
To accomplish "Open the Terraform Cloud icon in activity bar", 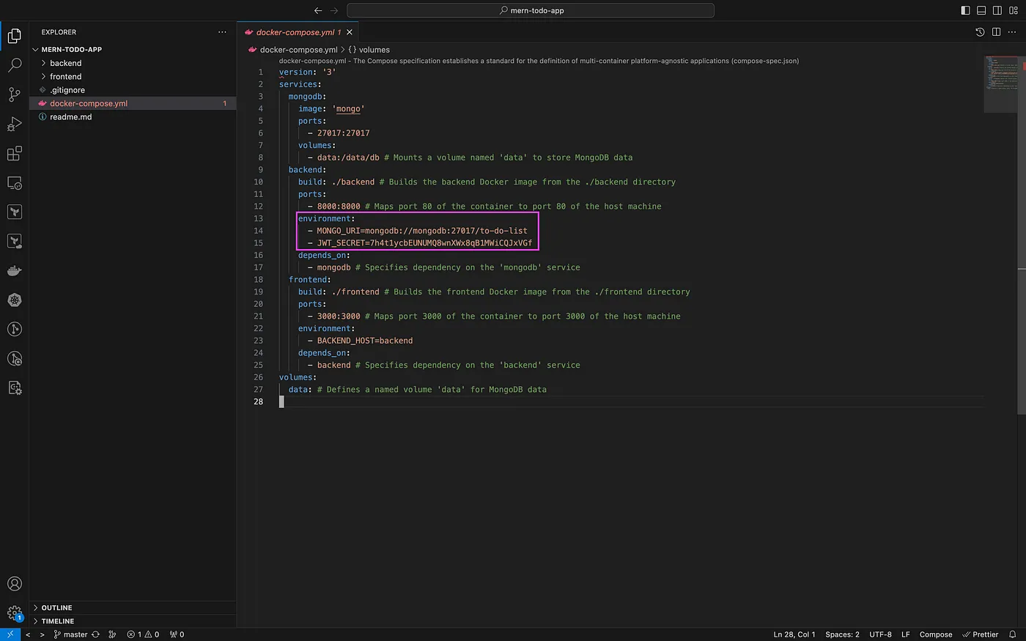I will [x=14, y=241].
